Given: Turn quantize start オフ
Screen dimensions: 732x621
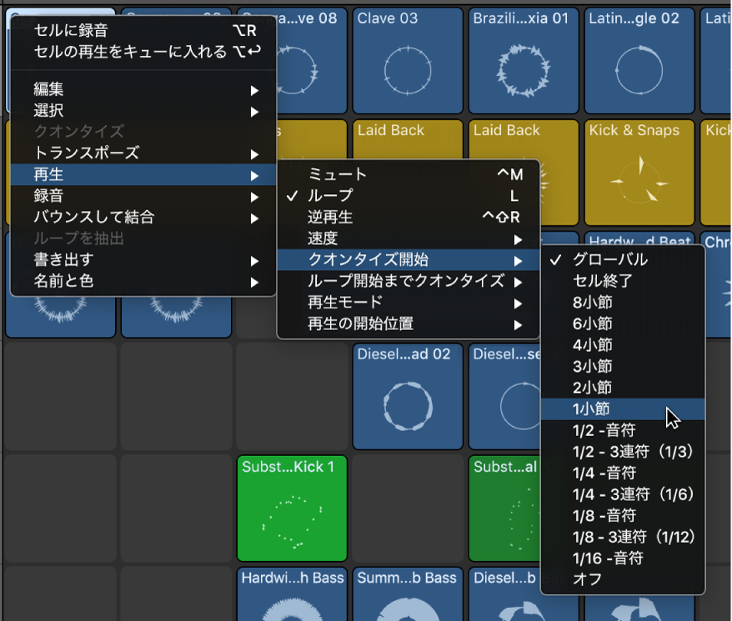Looking at the screenshot, I should tap(623, 579).
